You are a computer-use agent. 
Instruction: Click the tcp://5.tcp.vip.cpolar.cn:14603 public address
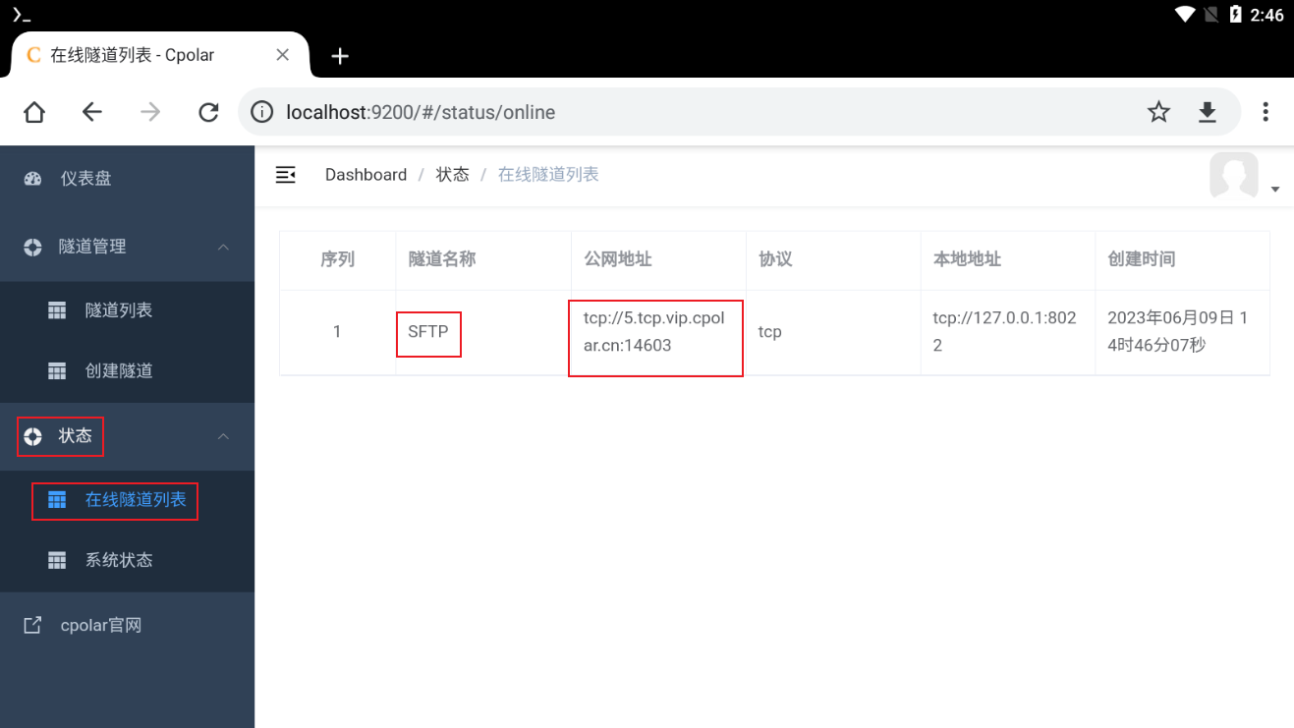653,332
